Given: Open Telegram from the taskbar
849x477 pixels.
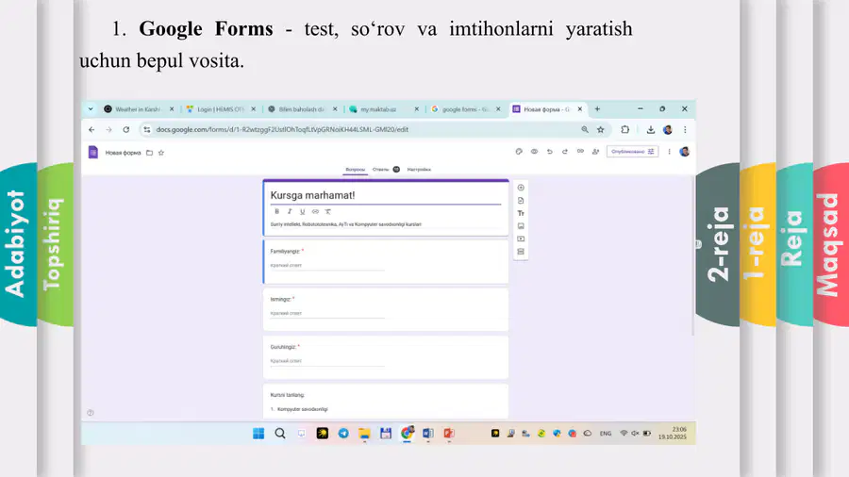Looking at the screenshot, I should point(343,434).
